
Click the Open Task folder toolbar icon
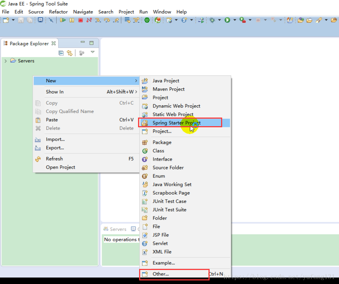(310, 20)
